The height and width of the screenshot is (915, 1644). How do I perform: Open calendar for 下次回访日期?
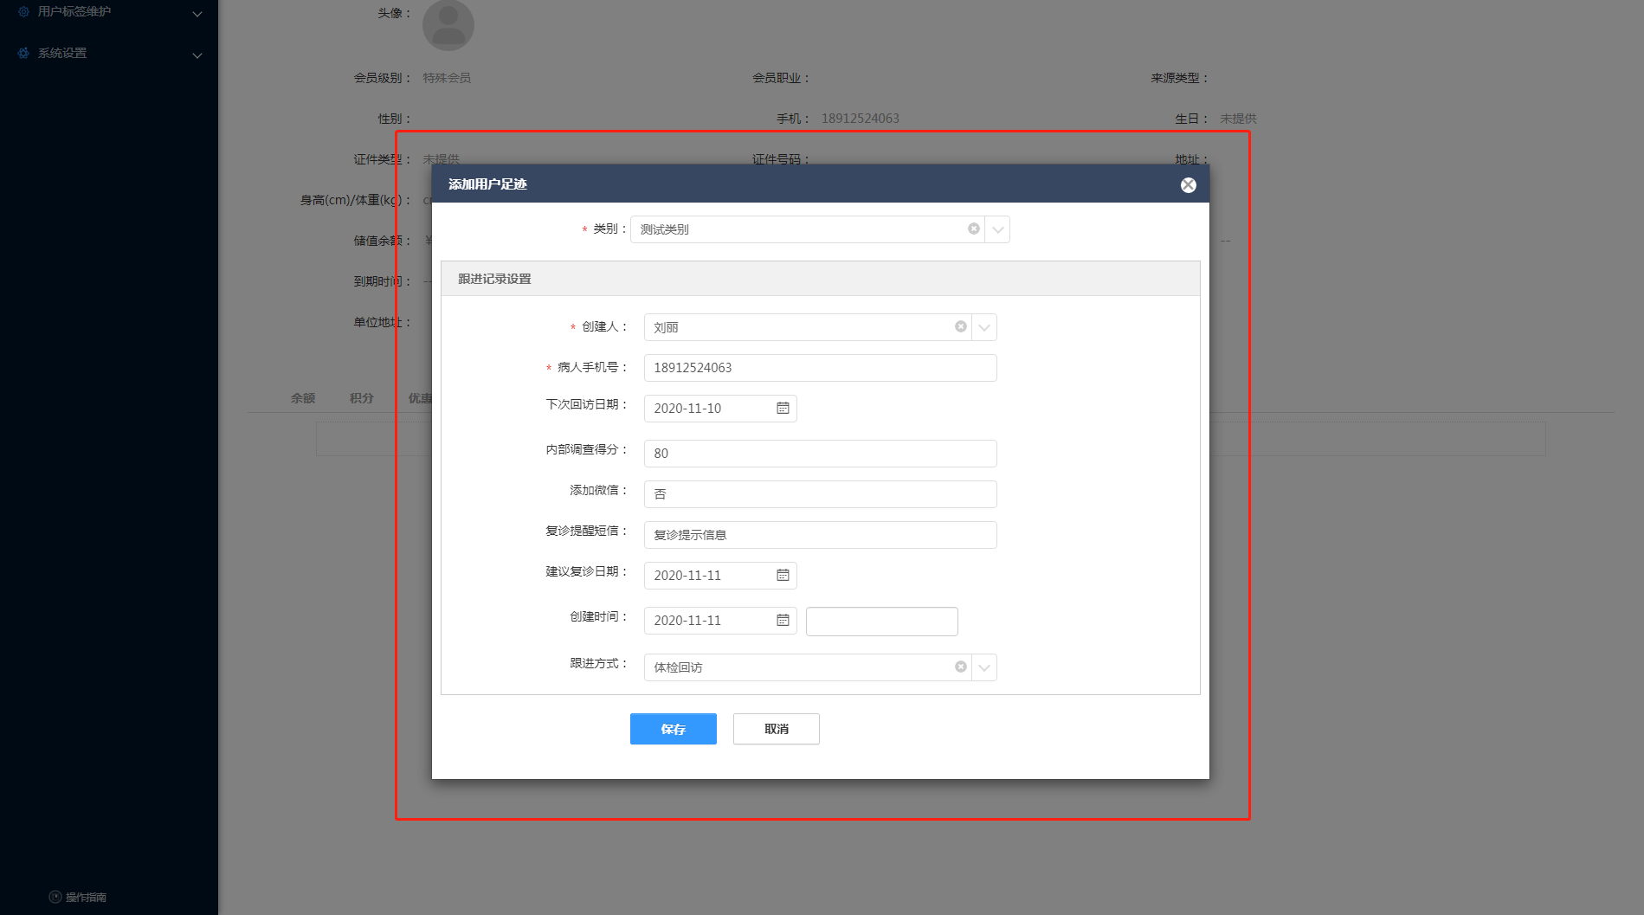click(x=783, y=408)
